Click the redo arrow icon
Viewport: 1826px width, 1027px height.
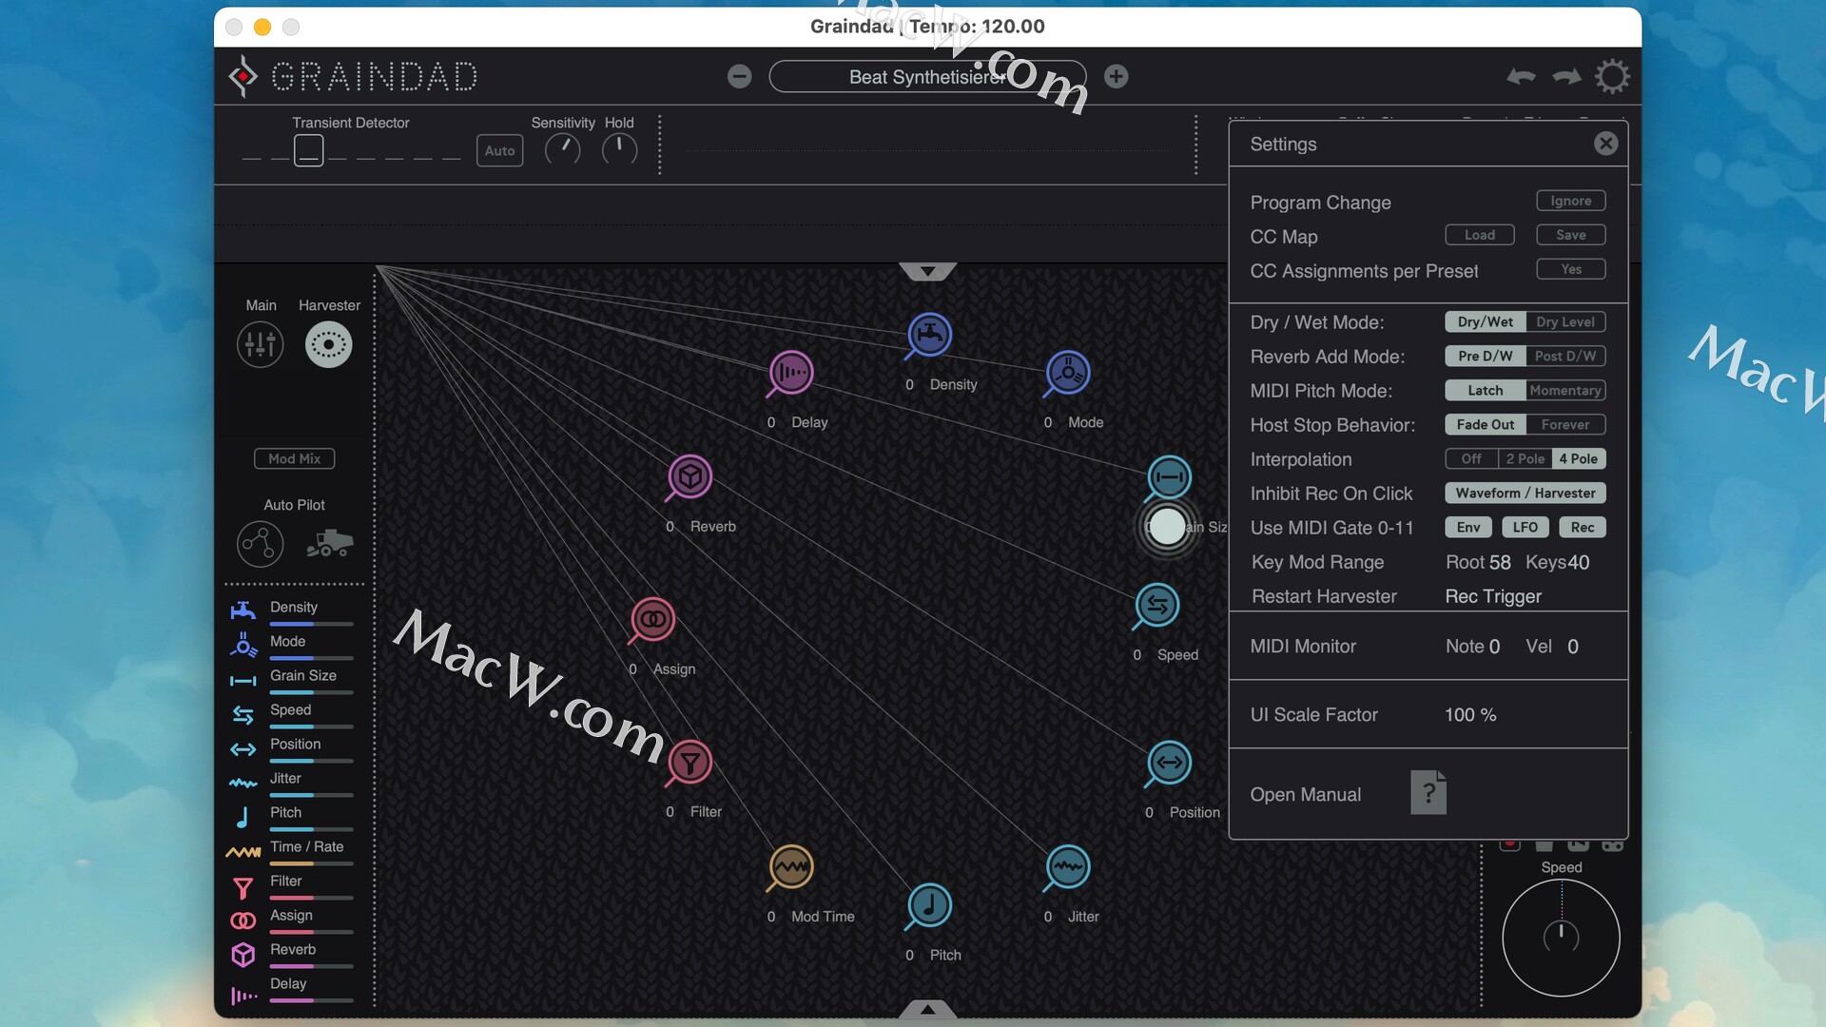pyautogui.click(x=1566, y=76)
